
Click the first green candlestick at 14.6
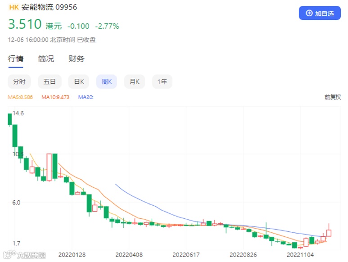[9, 119]
